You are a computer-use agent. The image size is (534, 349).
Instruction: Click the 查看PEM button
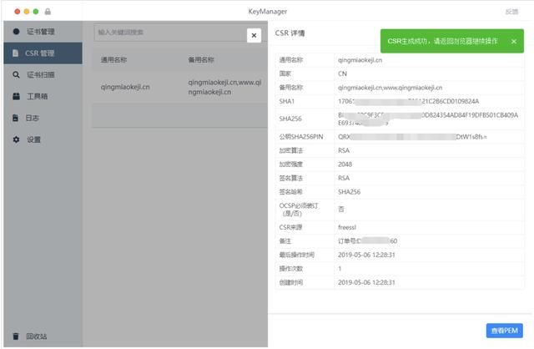(x=505, y=331)
